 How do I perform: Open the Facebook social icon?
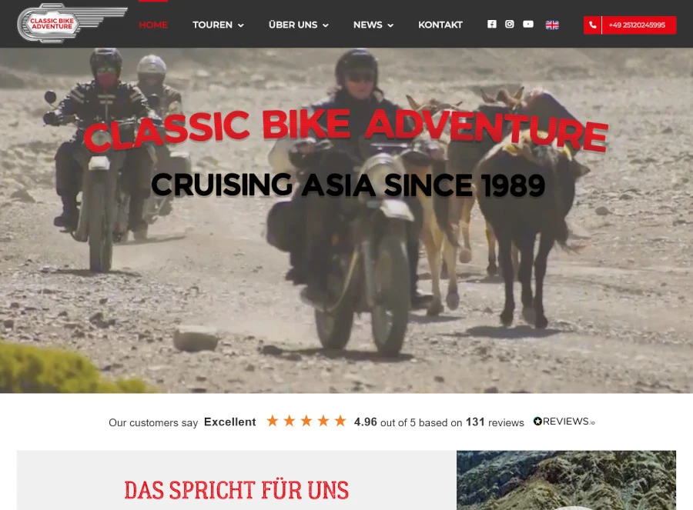coord(492,25)
